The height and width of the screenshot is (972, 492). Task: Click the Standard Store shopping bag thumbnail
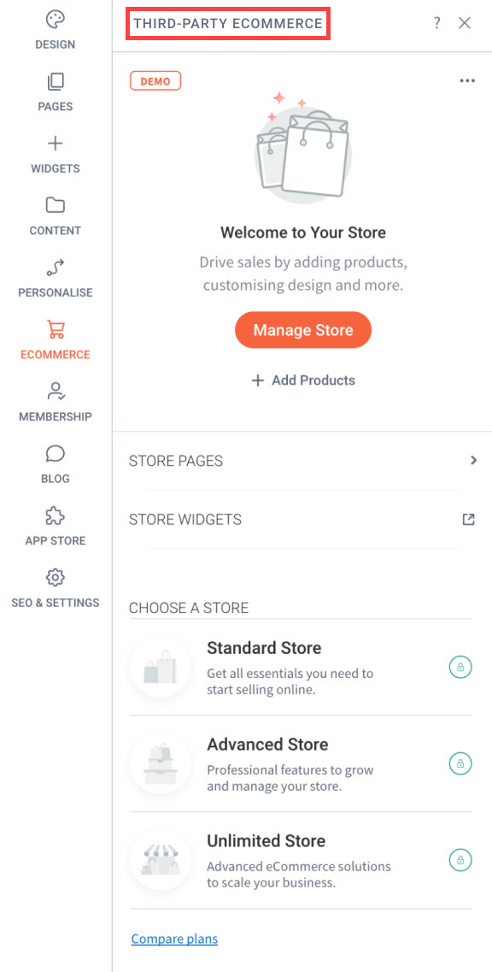161,668
